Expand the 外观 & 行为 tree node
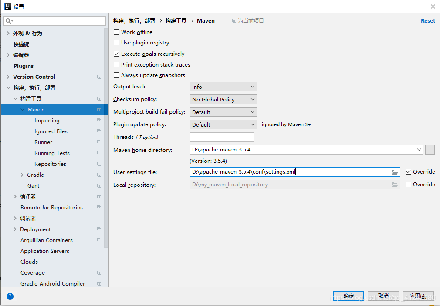 tap(8, 34)
